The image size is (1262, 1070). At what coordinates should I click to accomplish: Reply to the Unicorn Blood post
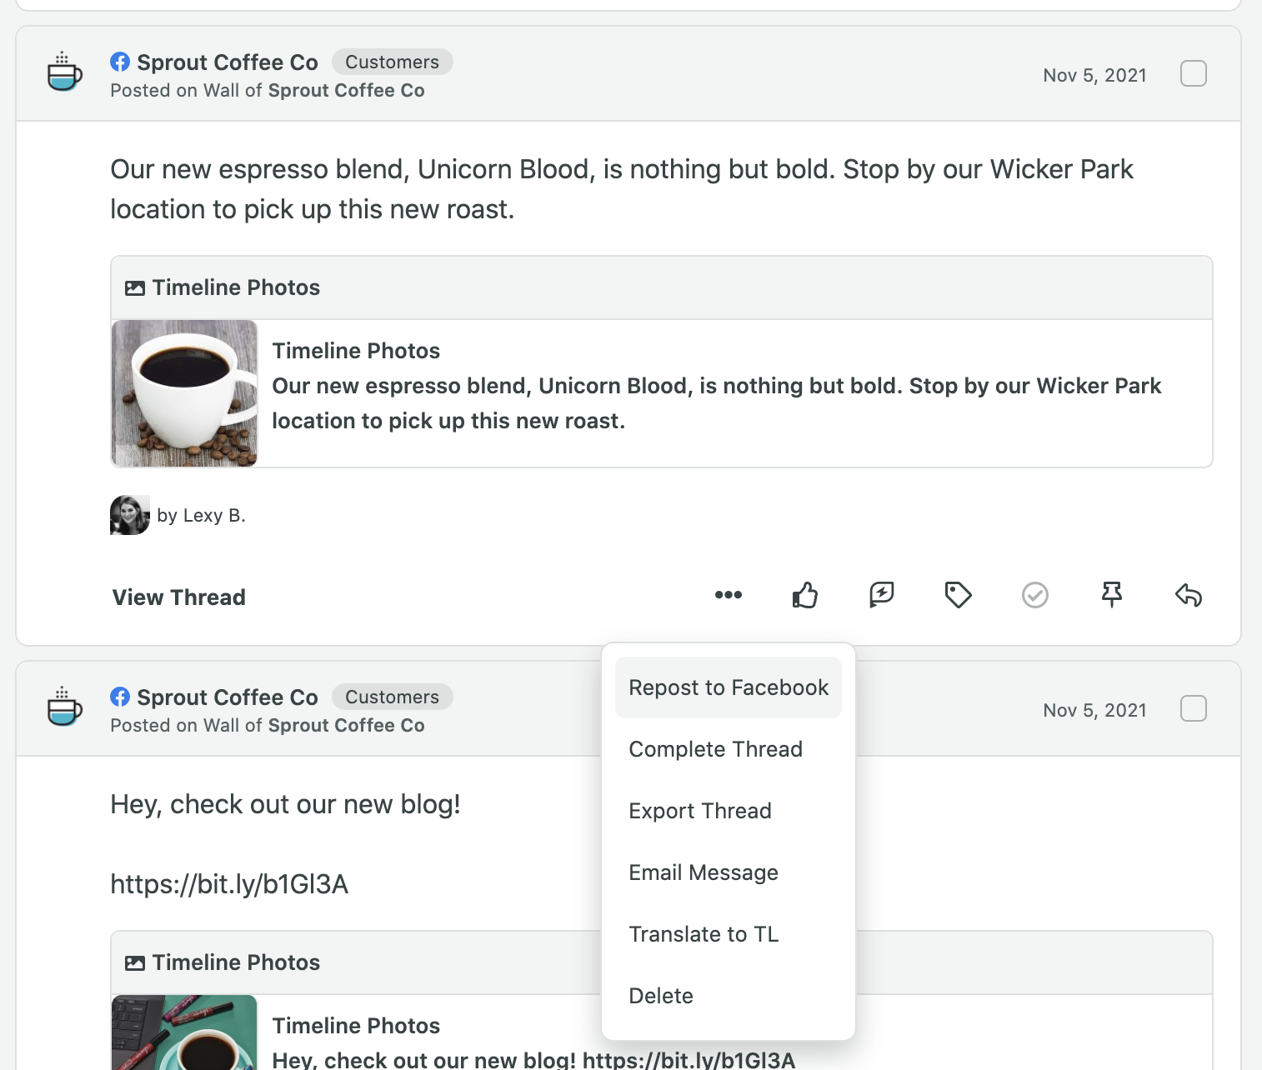coord(1188,595)
